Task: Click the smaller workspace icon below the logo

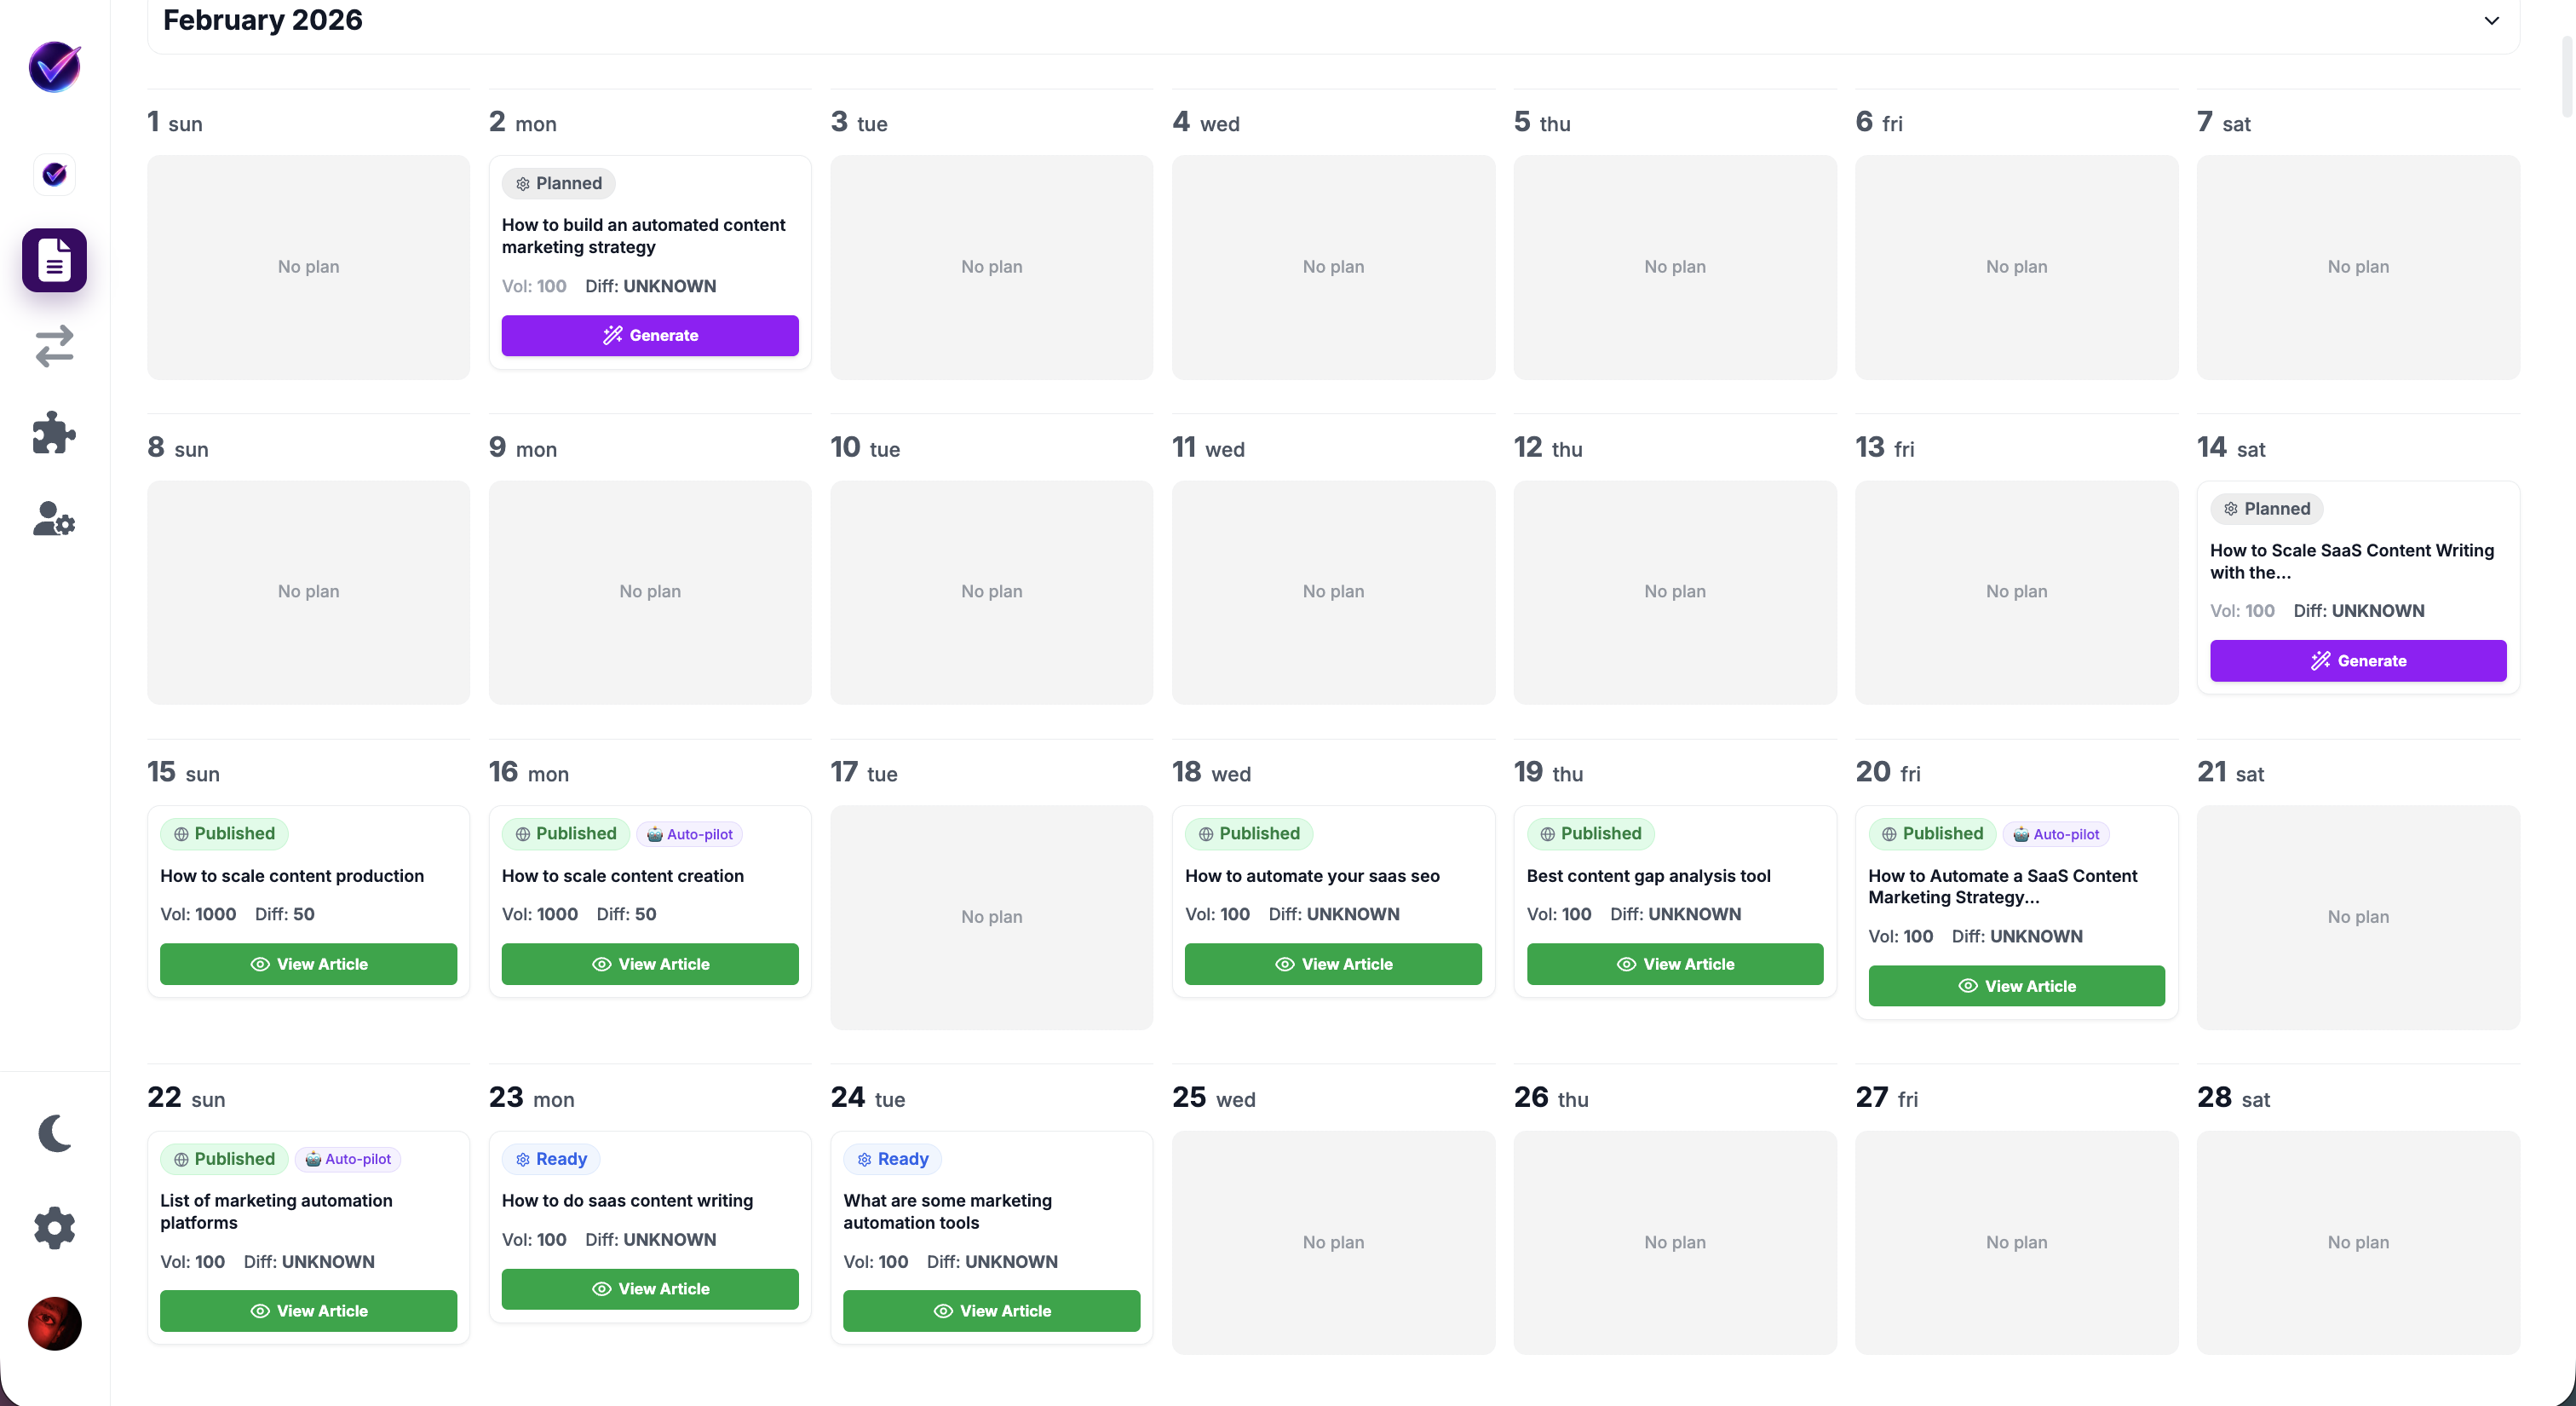Action: click(x=54, y=174)
